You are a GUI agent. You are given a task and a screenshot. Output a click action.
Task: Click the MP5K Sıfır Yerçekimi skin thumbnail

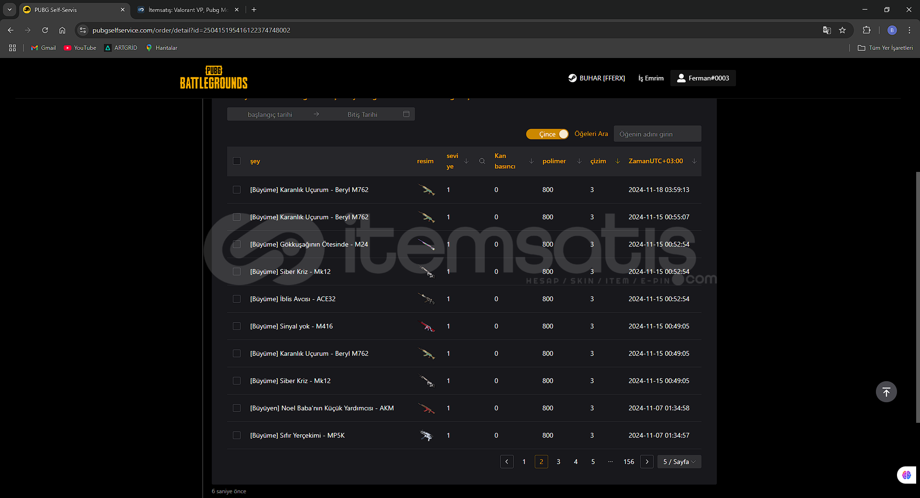click(426, 435)
